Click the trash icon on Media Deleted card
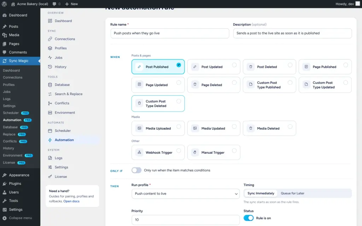Screen dimensions: 362x226 pos(251,128)
